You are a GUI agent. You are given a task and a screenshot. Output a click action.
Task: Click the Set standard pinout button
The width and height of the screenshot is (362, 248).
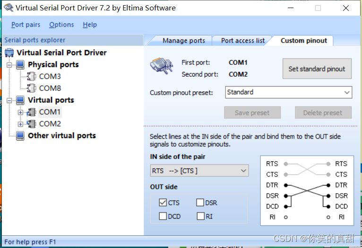coord(317,69)
